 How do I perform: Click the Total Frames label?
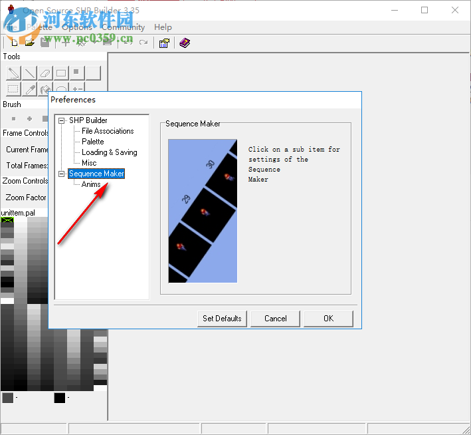coord(27,166)
